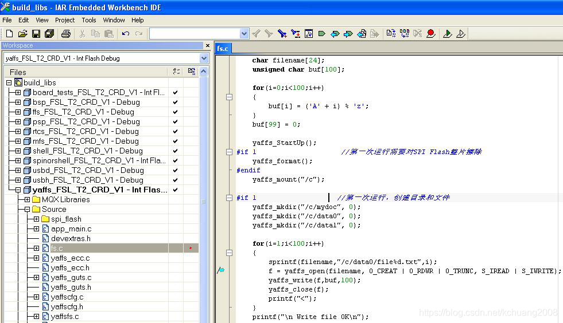Toggle breakpoint with red dot icon
Image resolution: width=563 pixels, height=323 pixels.
[x=431, y=34]
